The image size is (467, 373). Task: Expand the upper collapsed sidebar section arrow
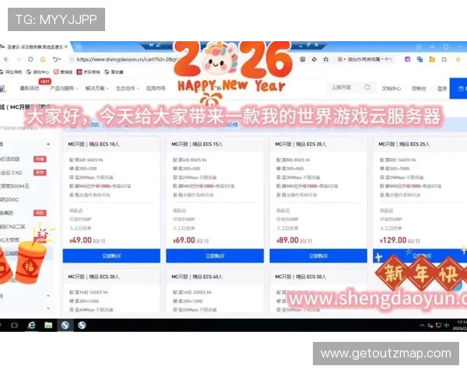[x=48, y=296]
